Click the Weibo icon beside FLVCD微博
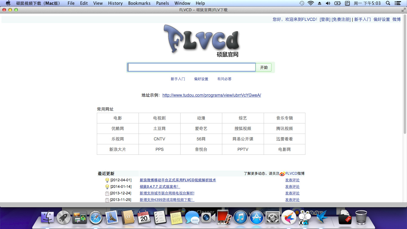407x229 pixels. [x=282, y=174]
